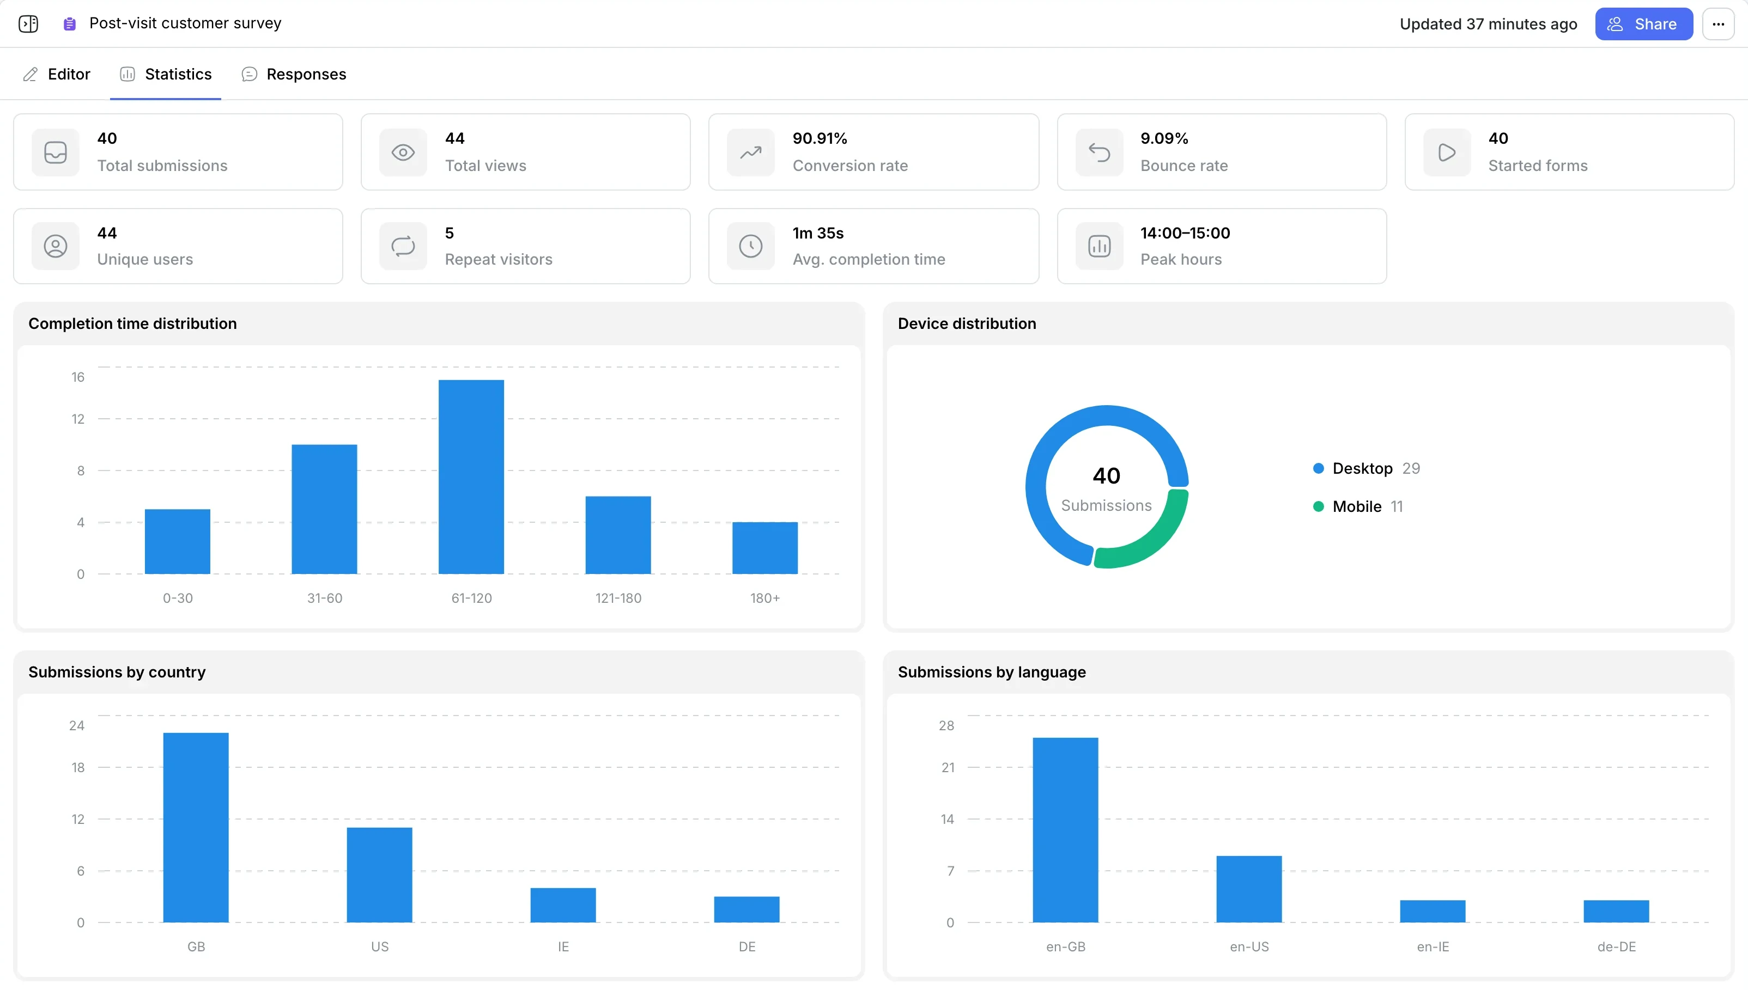
Task: Click the Post-visit customer survey title
Action: [x=185, y=23]
